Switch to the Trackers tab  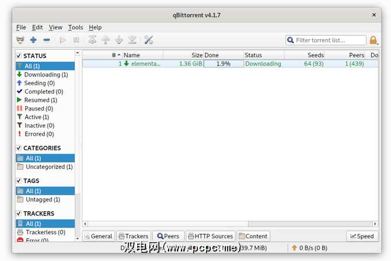coord(134,236)
